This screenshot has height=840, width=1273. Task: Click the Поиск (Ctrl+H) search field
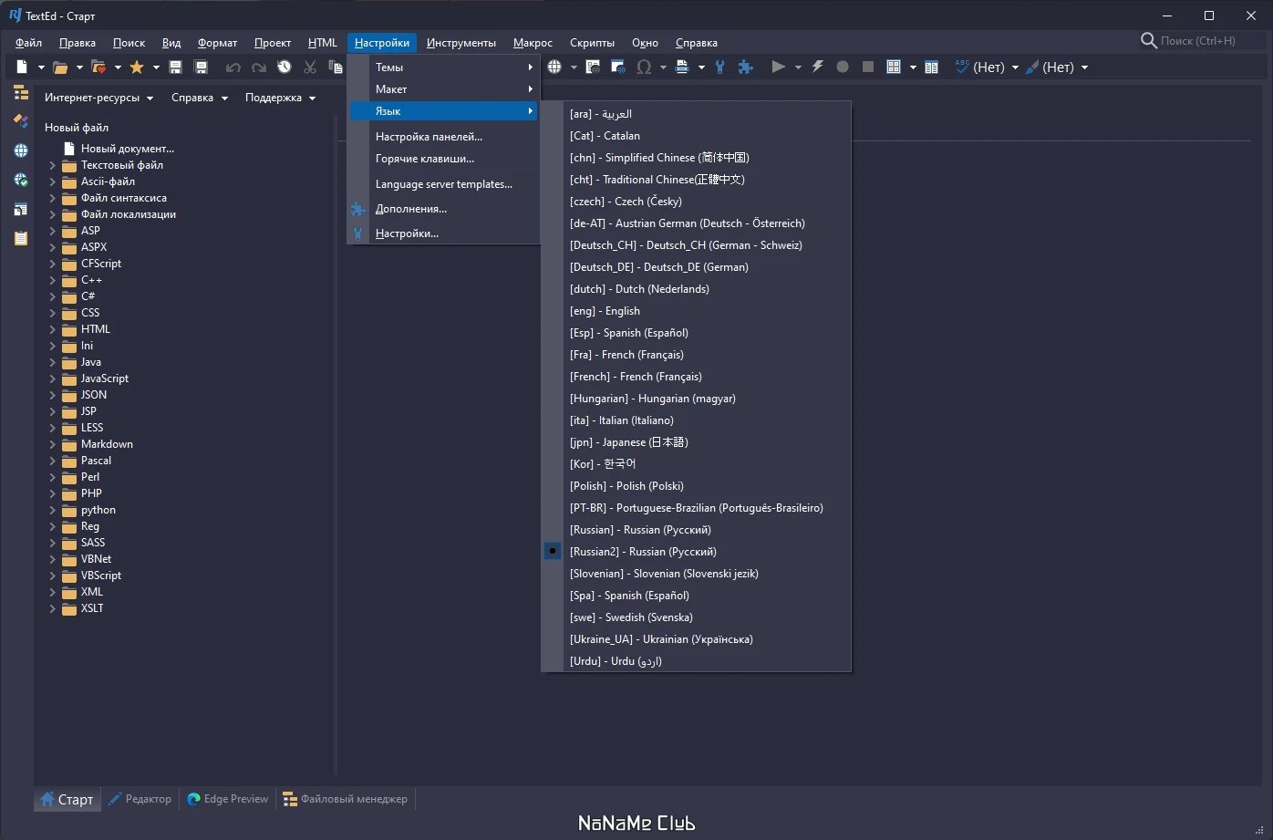(x=1198, y=41)
